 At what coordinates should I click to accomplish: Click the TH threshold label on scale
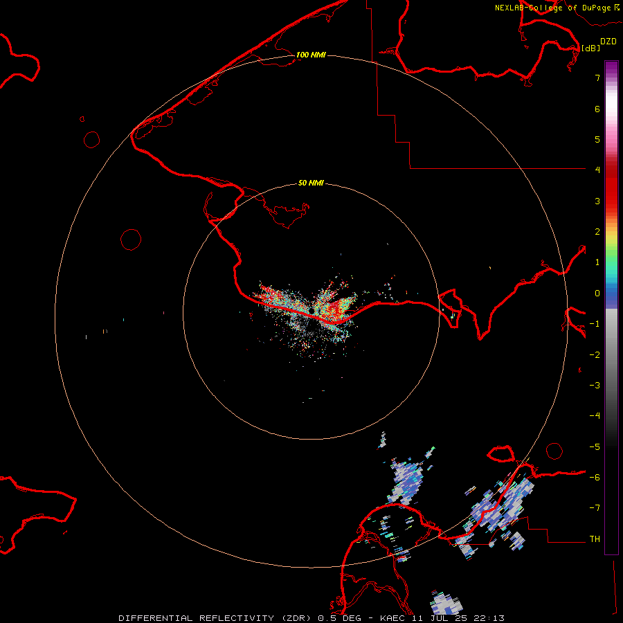point(595,539)
